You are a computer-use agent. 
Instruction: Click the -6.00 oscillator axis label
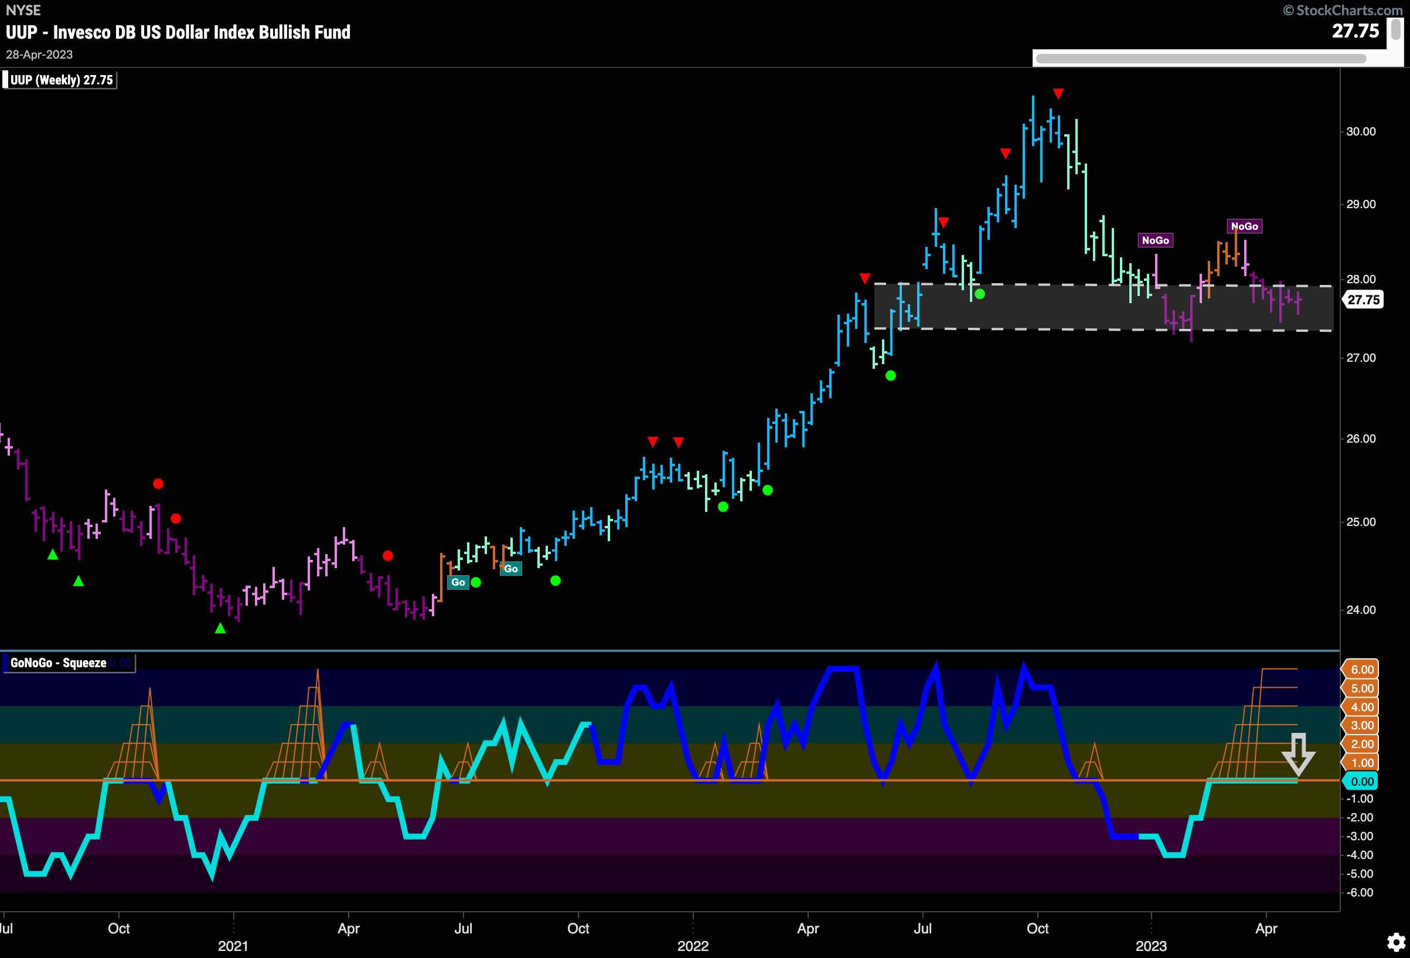click(x=1360, y=893)
